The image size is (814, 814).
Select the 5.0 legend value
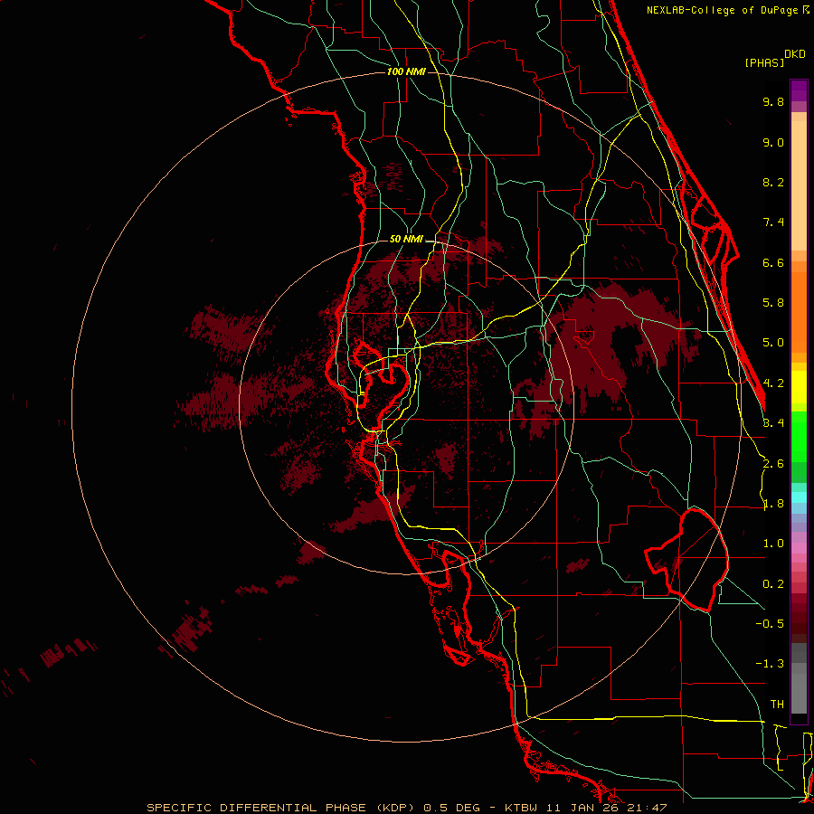coord(773,343)
